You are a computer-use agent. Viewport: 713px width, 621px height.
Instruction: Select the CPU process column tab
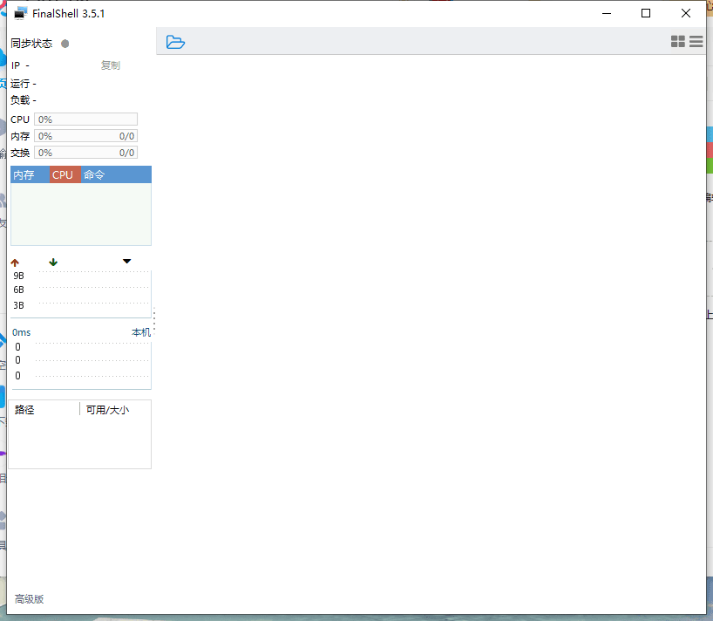pos(63,174)
